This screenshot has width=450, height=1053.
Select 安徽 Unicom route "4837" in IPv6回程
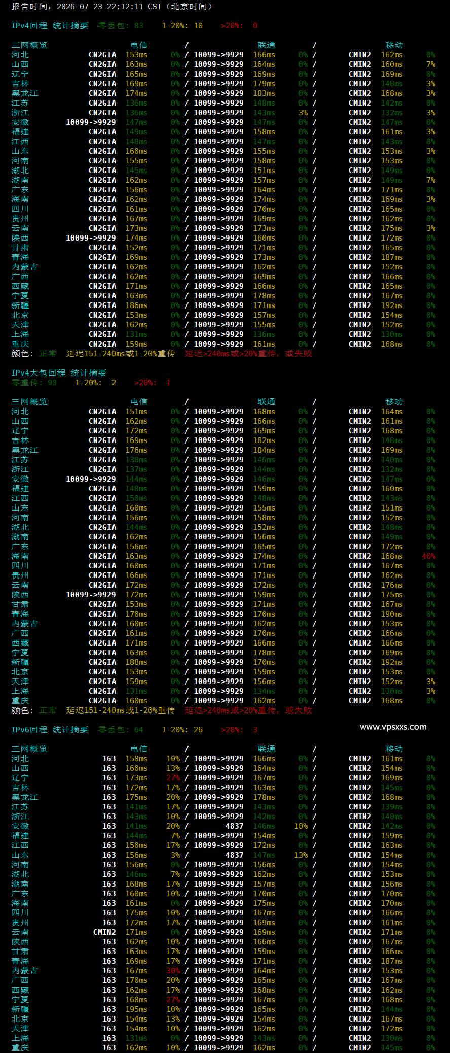235,826
